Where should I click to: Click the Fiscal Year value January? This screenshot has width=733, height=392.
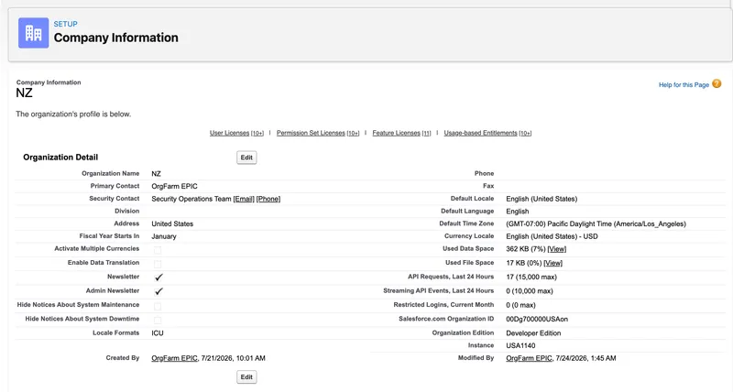click(164, 236)
